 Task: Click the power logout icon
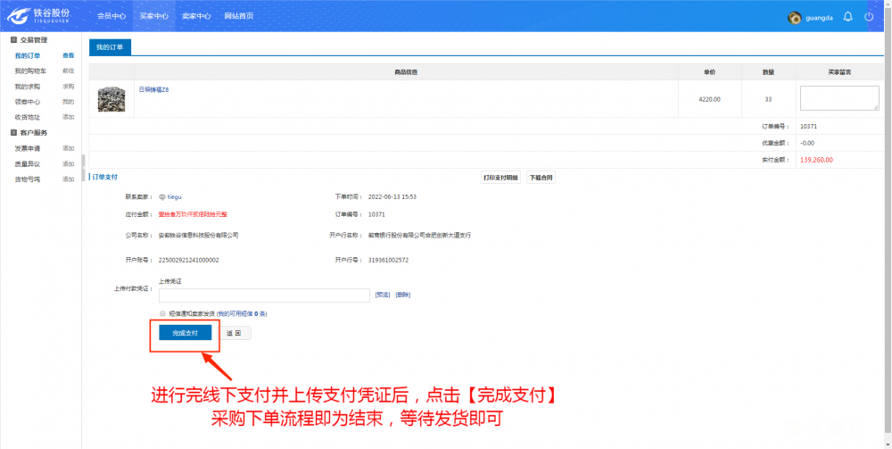pos(869,17)
